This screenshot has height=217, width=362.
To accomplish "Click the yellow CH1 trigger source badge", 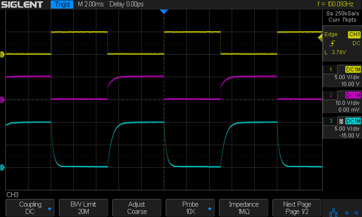I will pos(354,34).
